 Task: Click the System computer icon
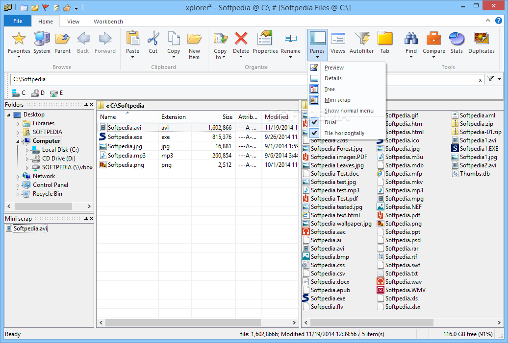42,39
